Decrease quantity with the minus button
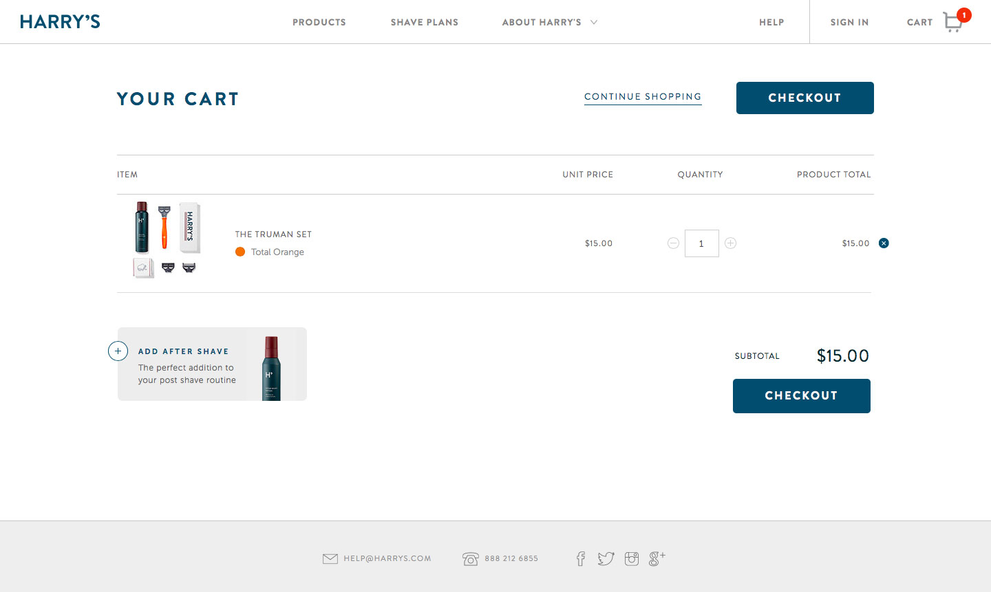 point(673,243)
